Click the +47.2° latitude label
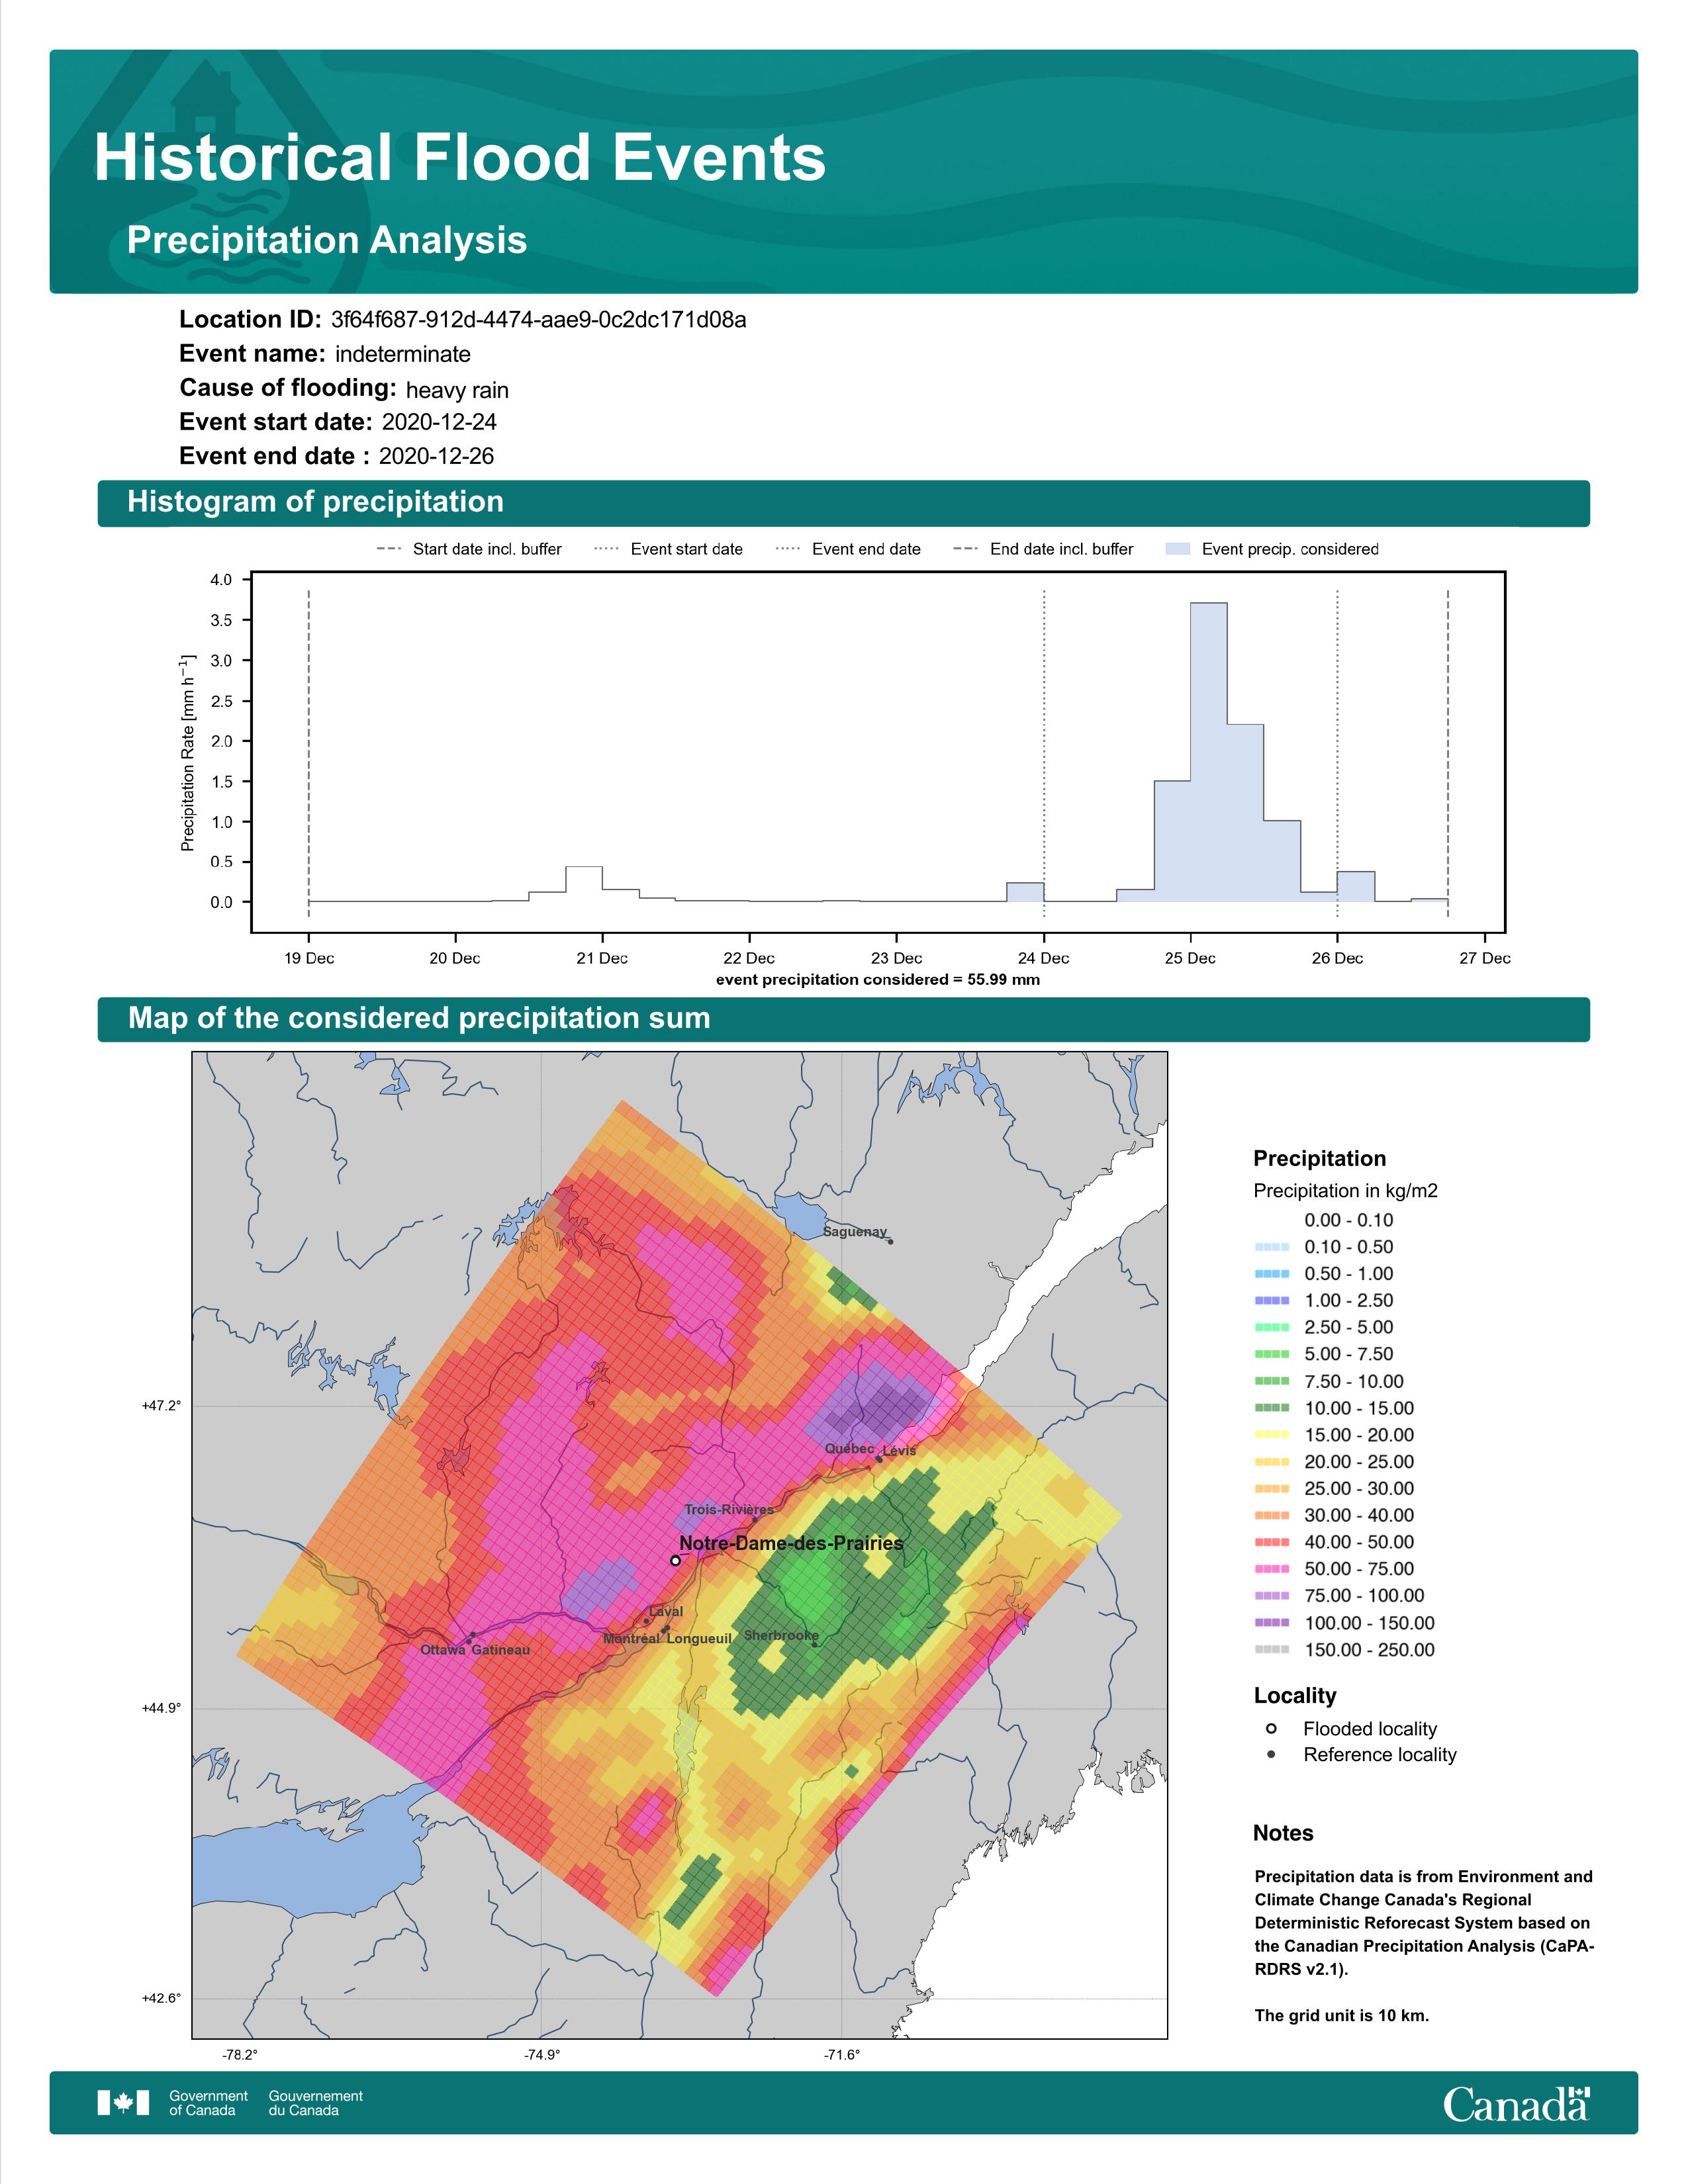Image resolution: width=1688 pixels, height=2184 pixels. (x=161, y=1405)
